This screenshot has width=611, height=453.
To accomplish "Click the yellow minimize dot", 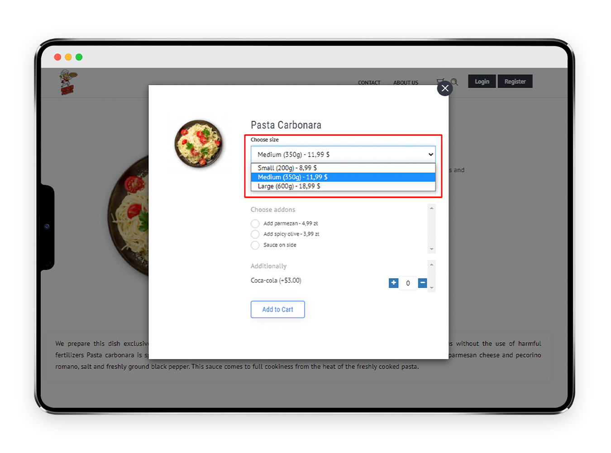I will pyautogui.click(x=68, y=57).
